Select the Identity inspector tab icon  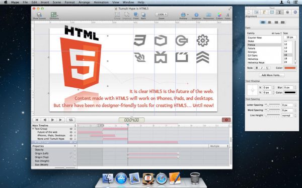coord(295,12)
